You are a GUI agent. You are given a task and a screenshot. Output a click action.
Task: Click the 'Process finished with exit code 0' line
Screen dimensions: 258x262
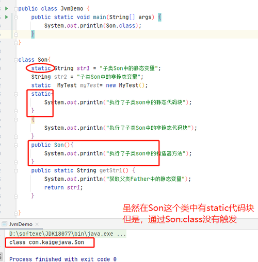click(x=63, y=259)
